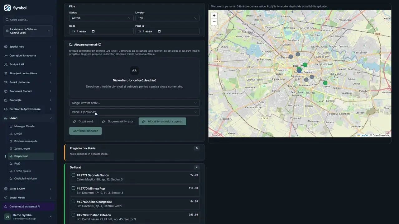Click Sugerează livrator button

118,121
